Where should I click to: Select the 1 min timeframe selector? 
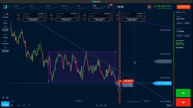(x=18, y=105)
